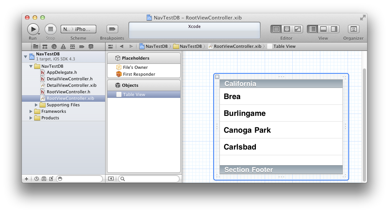Click NavTestDB project in the jump bar
389x213 pixels.
(x=153, y=46)
